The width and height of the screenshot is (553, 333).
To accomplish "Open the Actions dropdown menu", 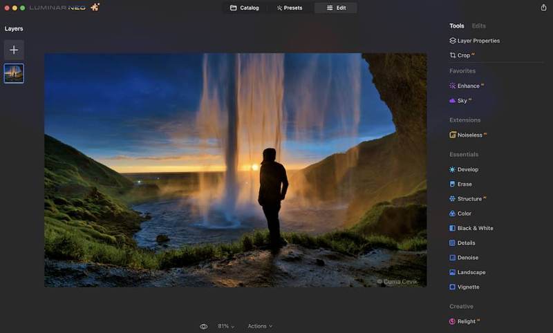I will pos(260,326).
